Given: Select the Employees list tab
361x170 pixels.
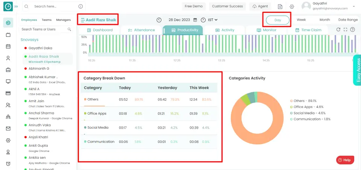Looking at the screenshot, I should click(x=29, y=20).
